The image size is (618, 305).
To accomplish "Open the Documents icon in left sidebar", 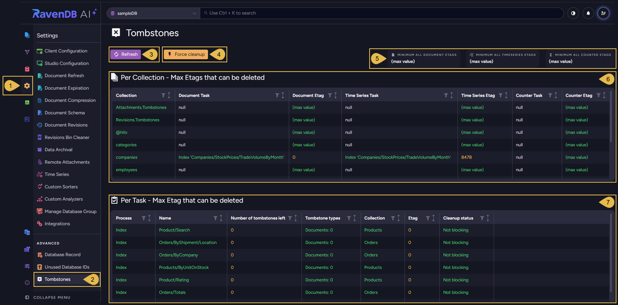I will point(27,35).
